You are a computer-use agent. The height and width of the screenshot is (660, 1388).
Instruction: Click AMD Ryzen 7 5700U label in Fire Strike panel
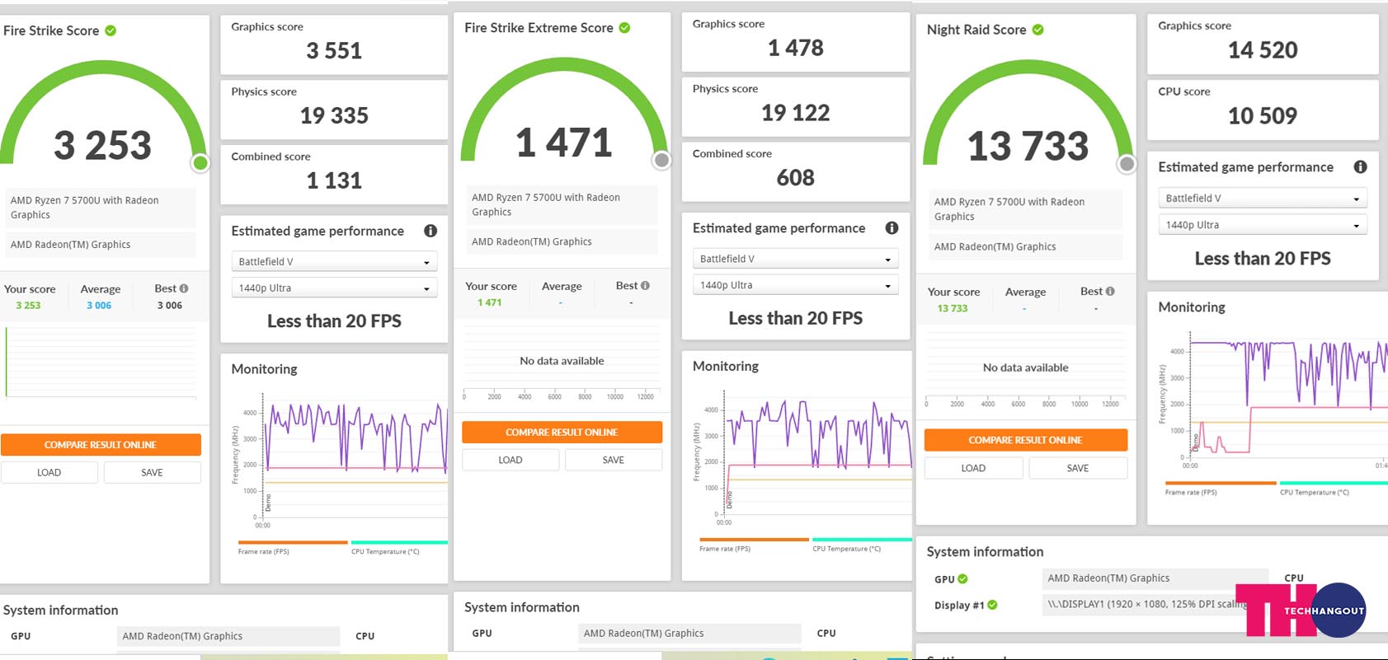101,208
